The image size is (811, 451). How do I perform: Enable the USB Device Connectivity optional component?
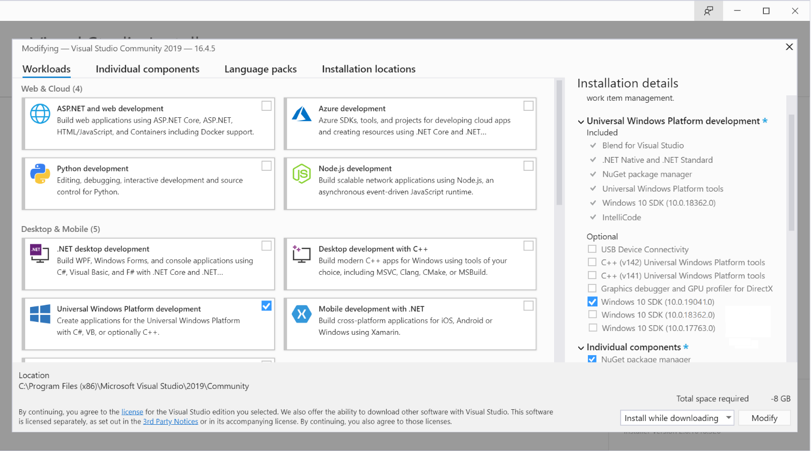point(592,249)
